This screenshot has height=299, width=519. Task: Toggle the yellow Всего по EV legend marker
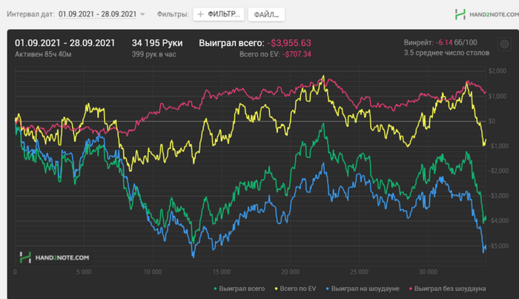tap(276, 289)
